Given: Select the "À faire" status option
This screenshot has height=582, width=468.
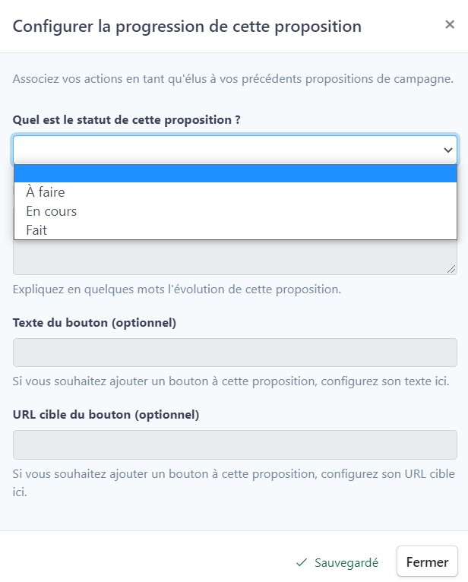Looking at the screenshot, I should click(x=46, y=192).
